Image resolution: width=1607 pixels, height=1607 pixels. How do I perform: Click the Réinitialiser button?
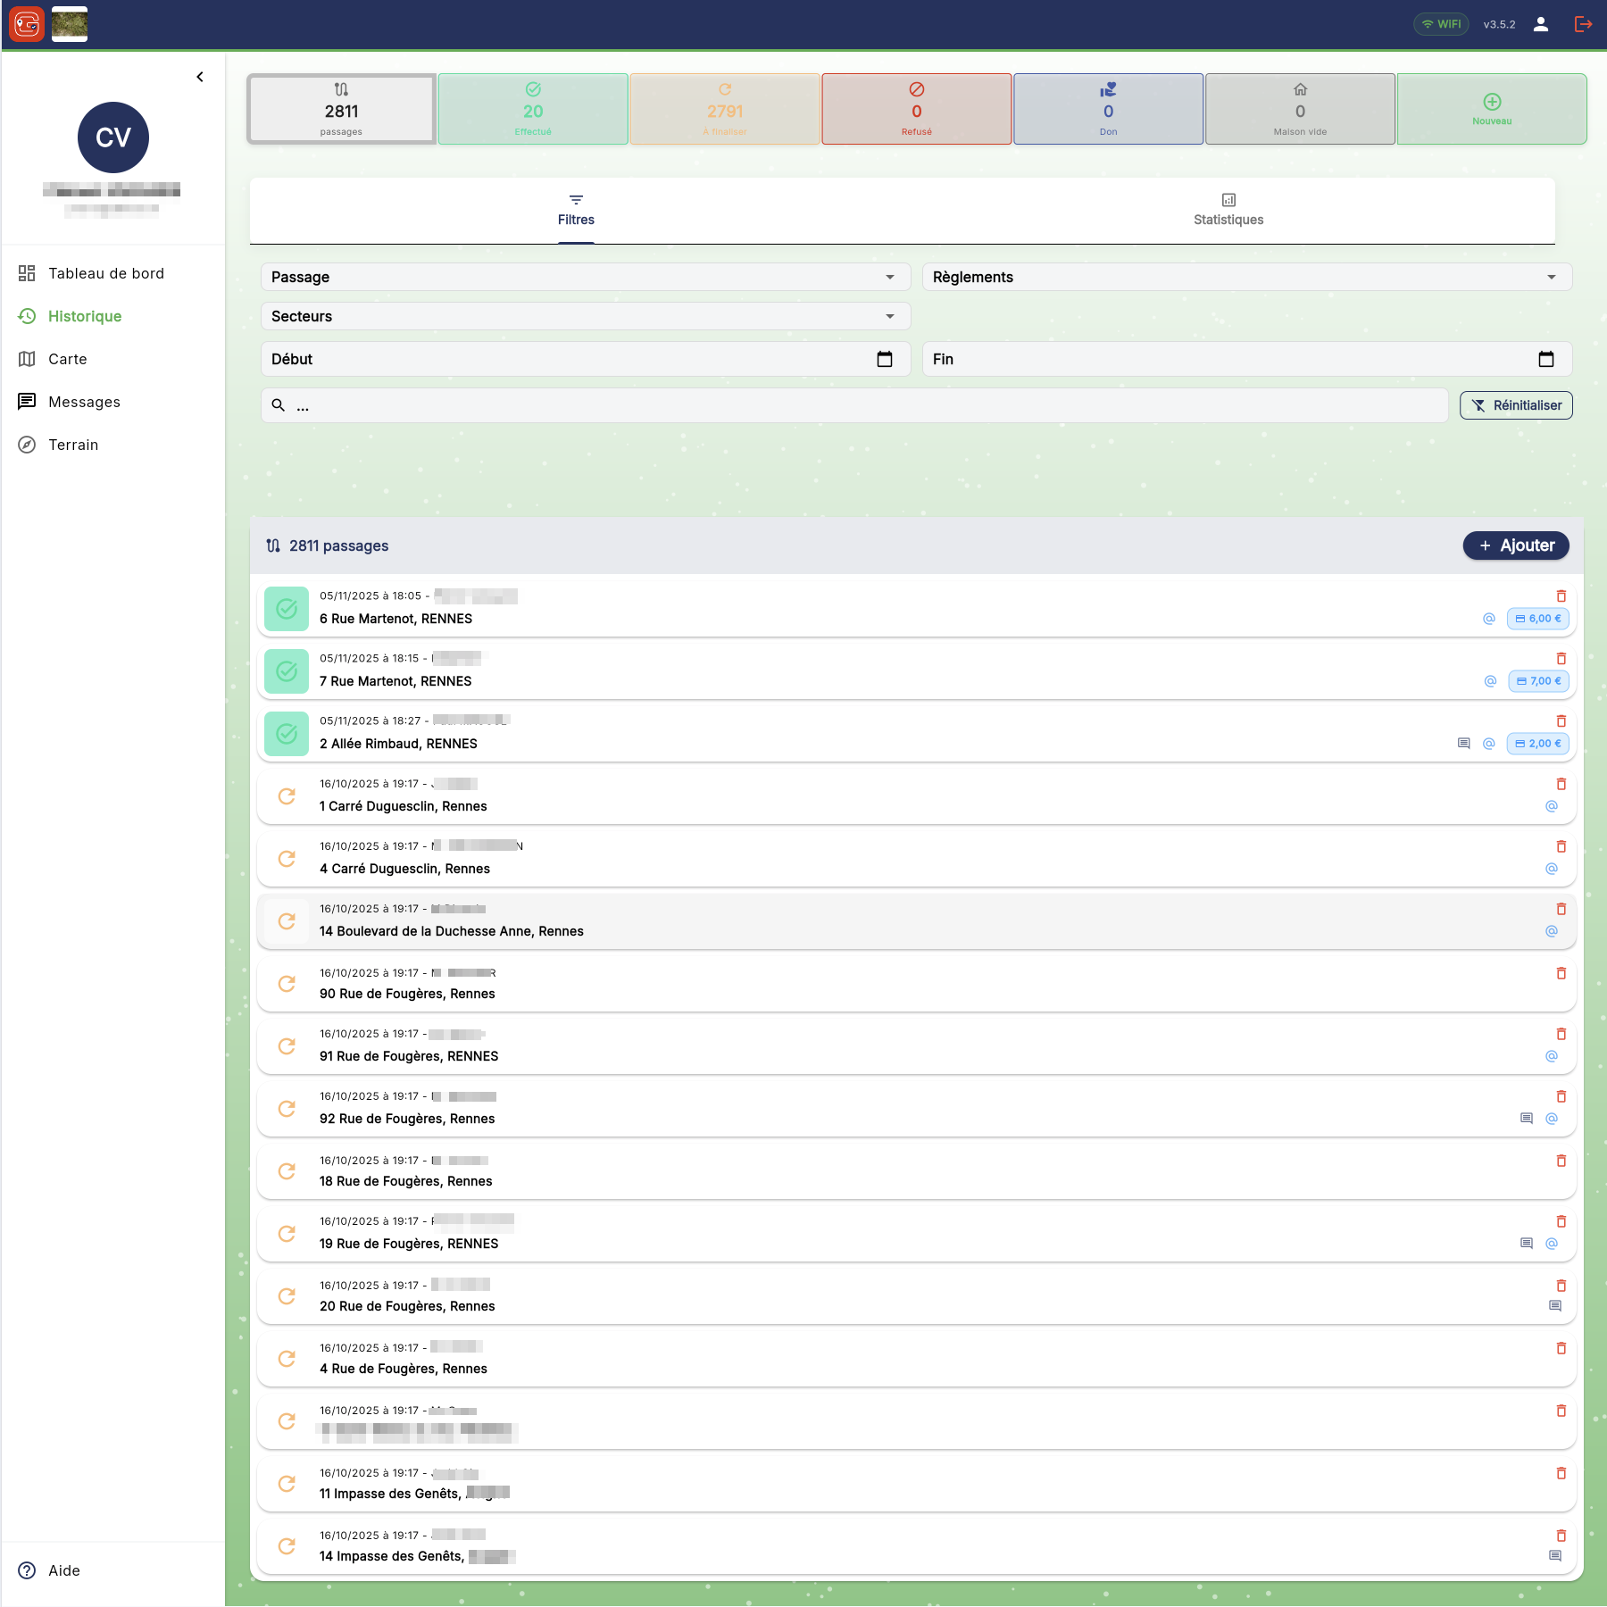point(1516,405)
